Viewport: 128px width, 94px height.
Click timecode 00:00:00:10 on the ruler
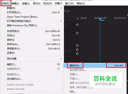(120, 18)
